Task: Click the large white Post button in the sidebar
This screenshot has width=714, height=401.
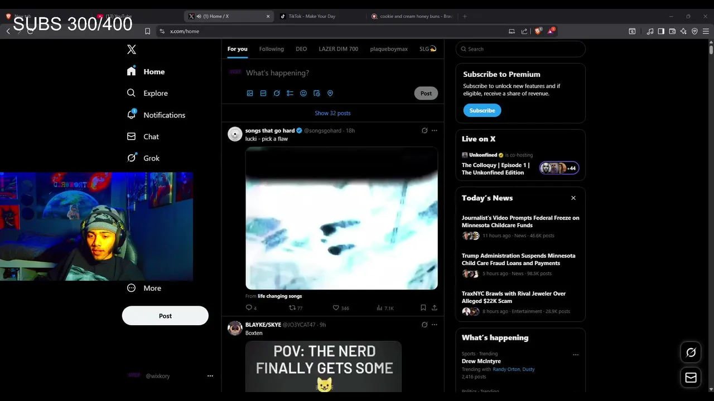Action: click(x=165, y=316)
